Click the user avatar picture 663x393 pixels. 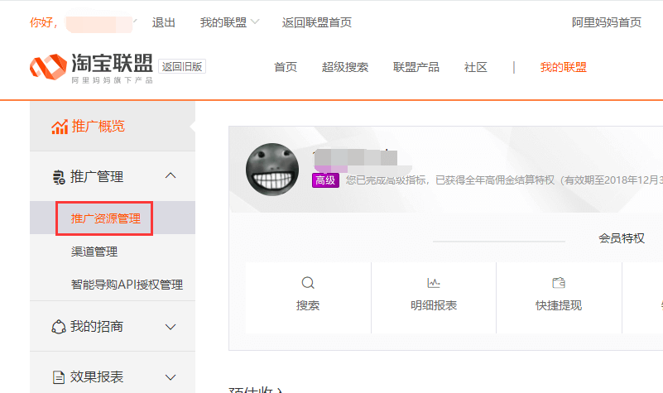tap(272, 170)
